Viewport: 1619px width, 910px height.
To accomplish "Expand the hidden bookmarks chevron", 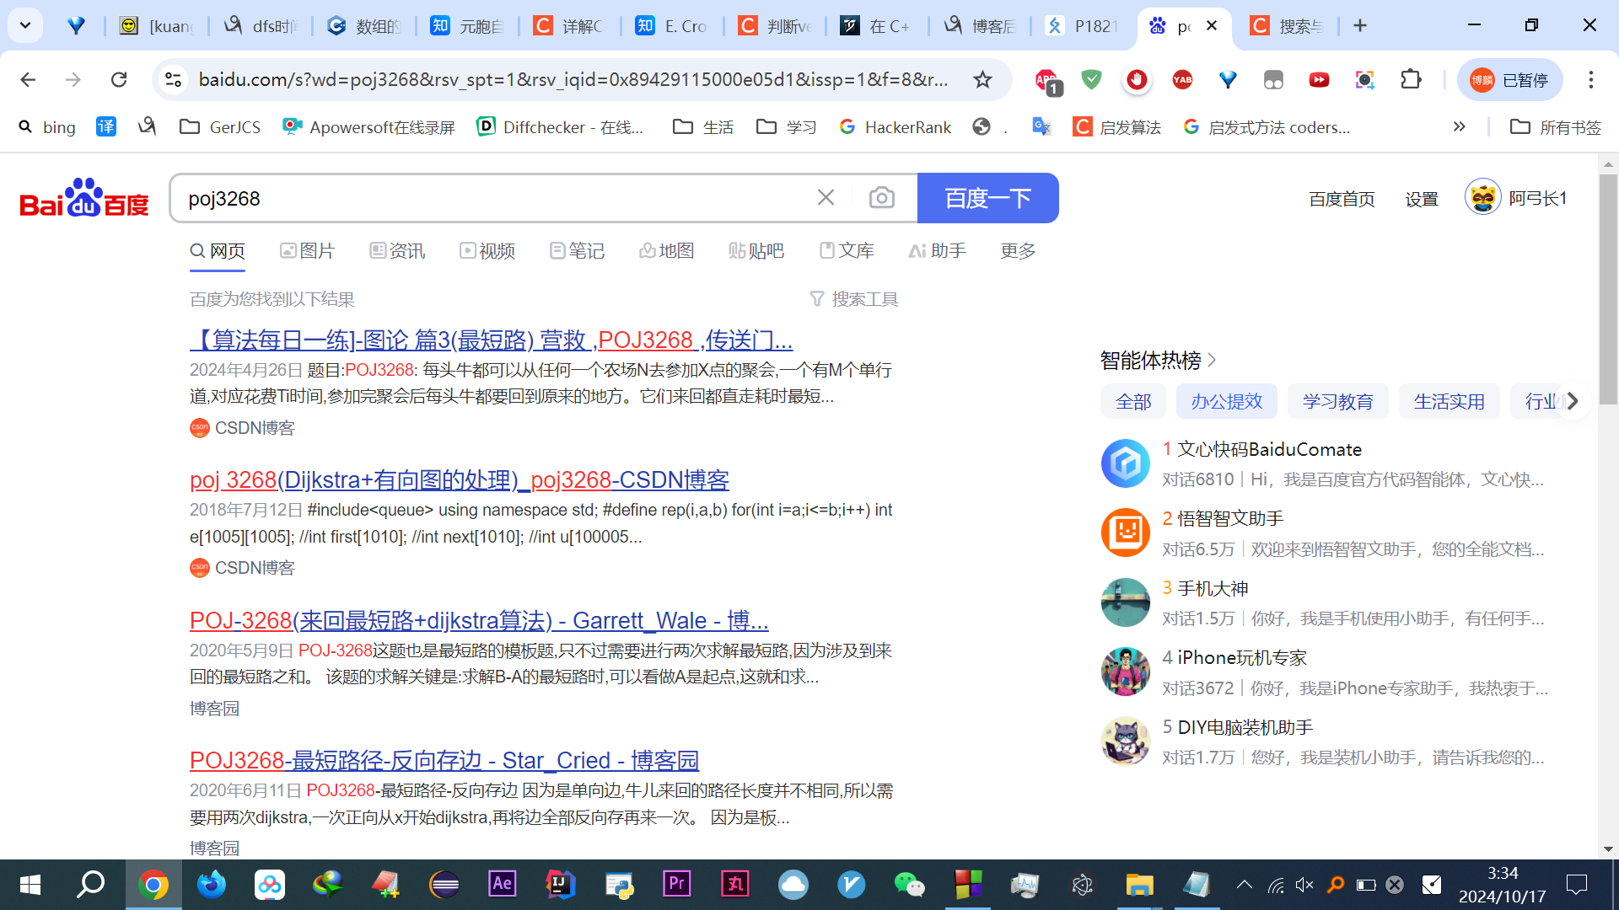I will coord(1459,126).
